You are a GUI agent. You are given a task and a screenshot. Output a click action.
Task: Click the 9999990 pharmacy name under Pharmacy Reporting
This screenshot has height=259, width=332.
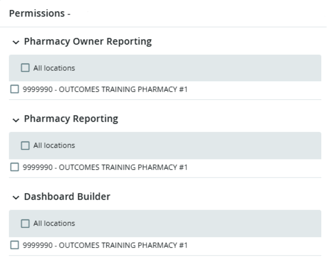pyautogui.click(x=105, y=168)
